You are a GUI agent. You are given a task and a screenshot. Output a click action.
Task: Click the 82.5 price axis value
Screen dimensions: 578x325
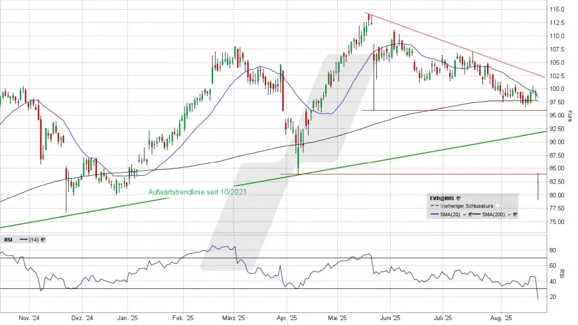tap(558, 182)
